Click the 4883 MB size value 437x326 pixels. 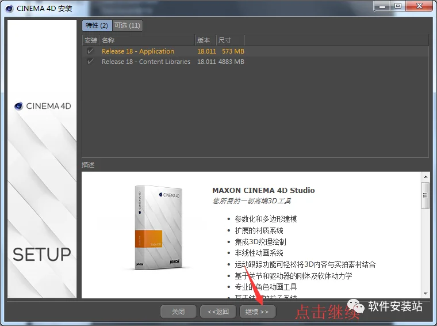(231, 62)
